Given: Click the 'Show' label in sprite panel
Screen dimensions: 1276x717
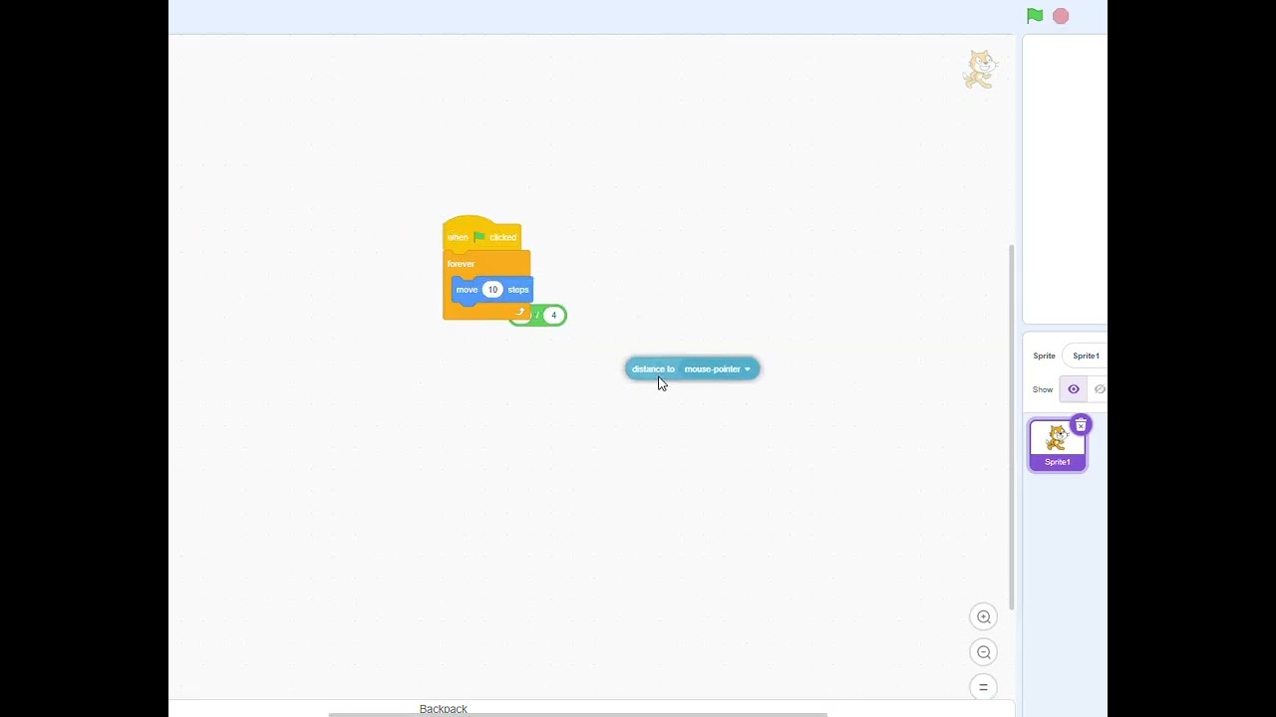Looking at the screenshot, I should pos(1043,389).
